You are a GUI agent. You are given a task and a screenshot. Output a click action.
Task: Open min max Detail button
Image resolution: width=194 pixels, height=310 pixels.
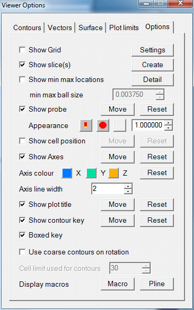(x=153, y=80)
